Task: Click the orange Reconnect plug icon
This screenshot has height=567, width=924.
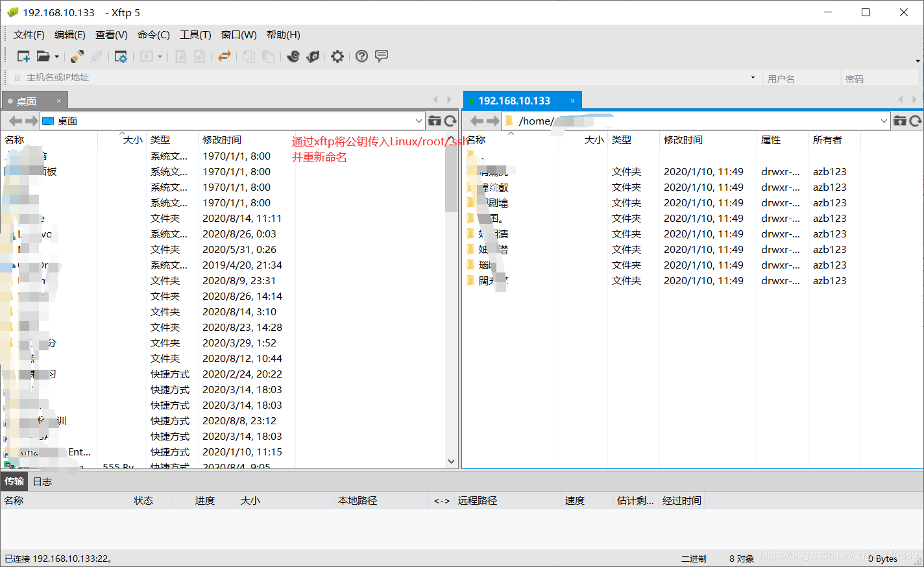Action: (x=77, y=56)
